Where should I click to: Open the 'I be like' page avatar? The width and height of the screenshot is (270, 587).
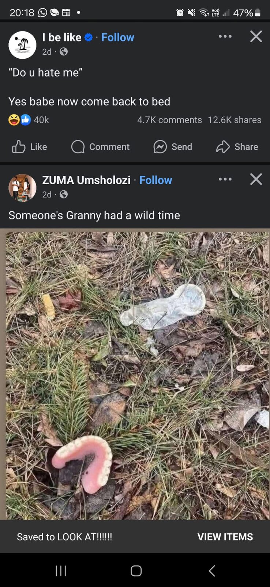22,45
